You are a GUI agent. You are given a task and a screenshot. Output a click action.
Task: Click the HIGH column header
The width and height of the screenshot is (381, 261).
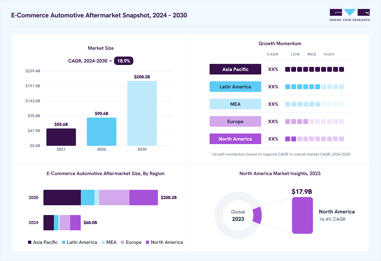point(329,54)
